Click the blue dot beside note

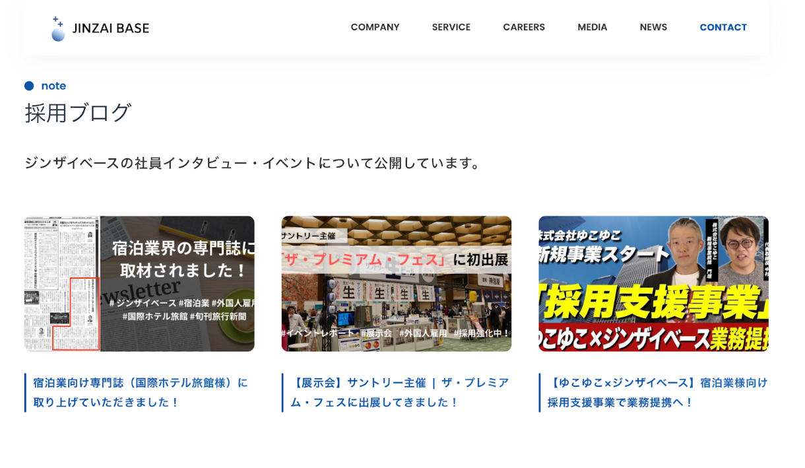pos(29,86)
